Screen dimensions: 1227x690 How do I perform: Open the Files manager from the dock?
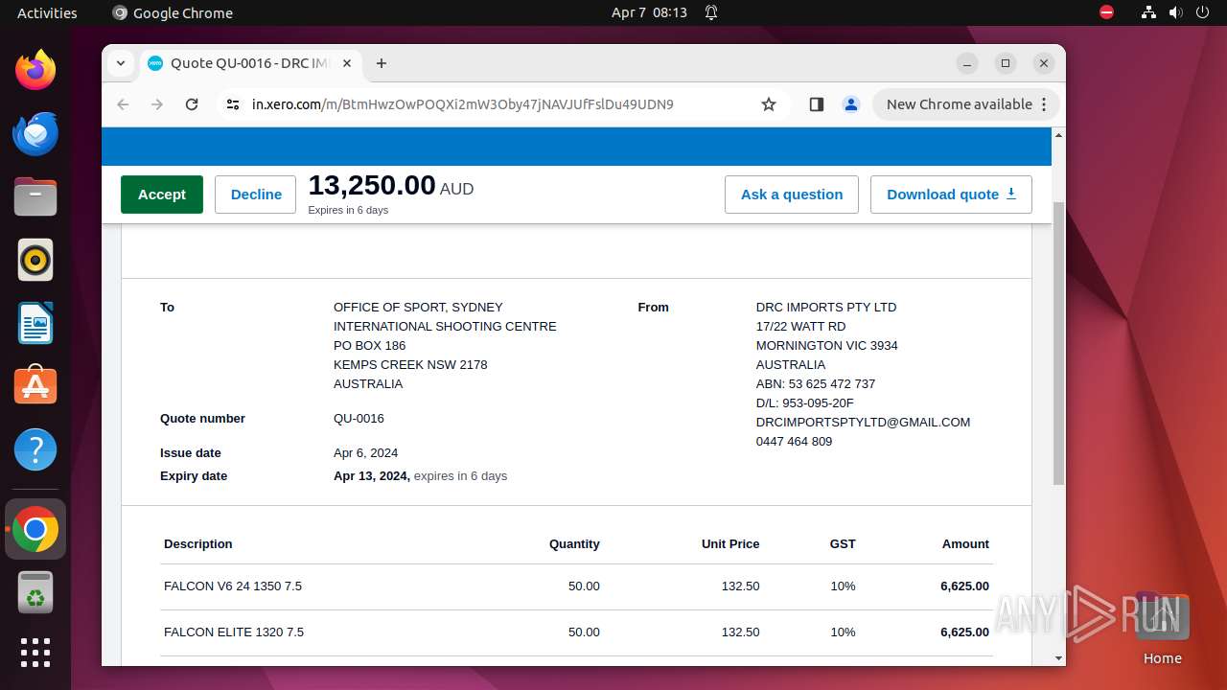point(35,196)
